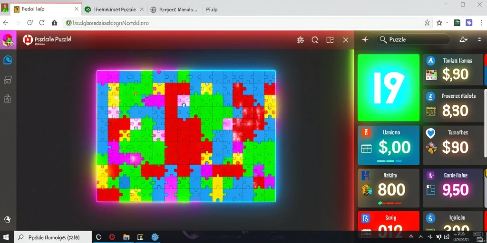Click the globe icon at sidebar bottom
This screenshot has width=487, height=243.
point(8,220)
